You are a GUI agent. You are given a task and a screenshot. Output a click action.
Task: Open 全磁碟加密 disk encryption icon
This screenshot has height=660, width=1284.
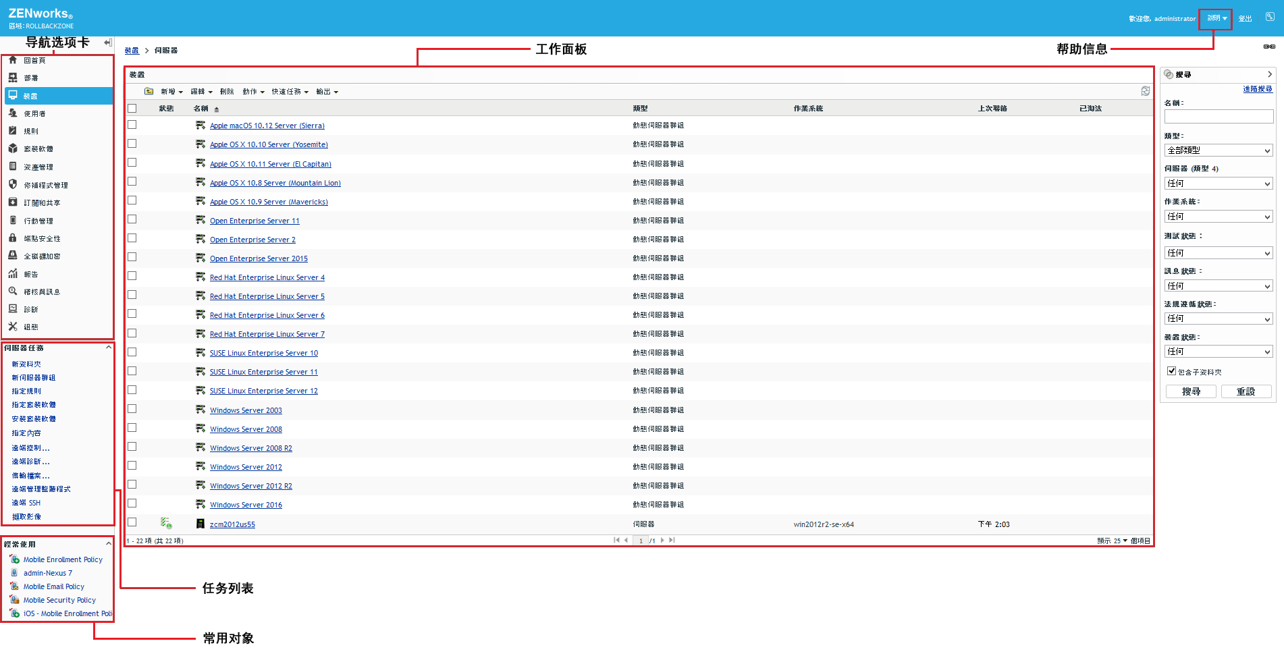pyautogui.click(x=13, y=256)
